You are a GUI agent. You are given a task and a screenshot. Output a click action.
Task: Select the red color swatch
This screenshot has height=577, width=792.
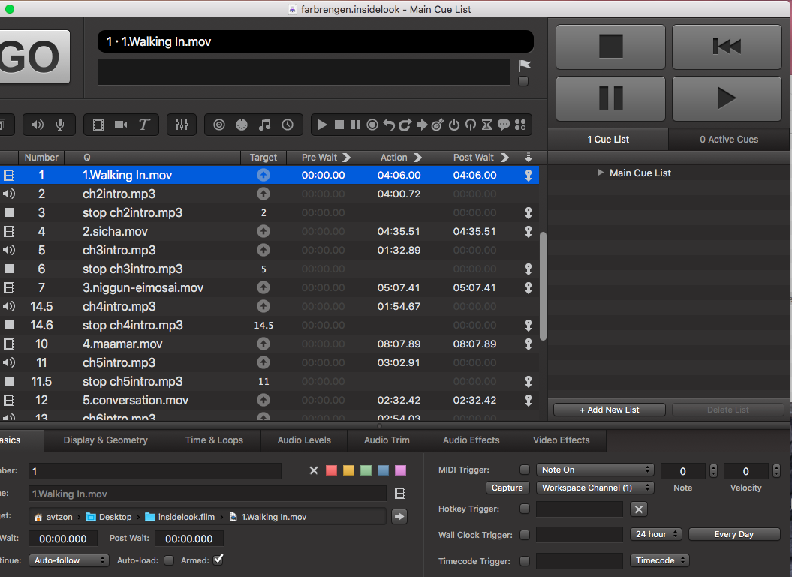[331, 470]
